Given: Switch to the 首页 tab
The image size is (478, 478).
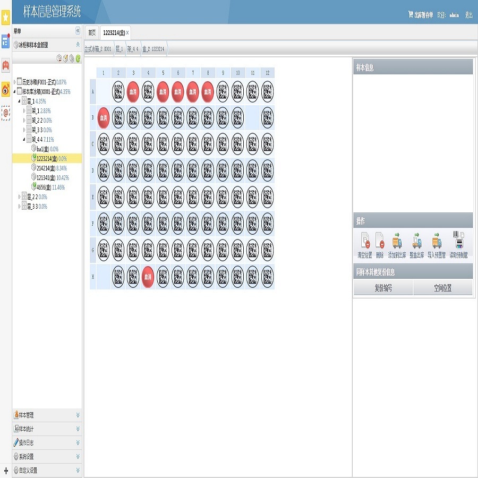Looking at the screenshot, I should coord(92,32).
